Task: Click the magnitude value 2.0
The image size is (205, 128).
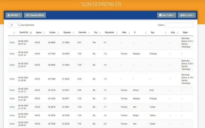Action: [105, 124]
